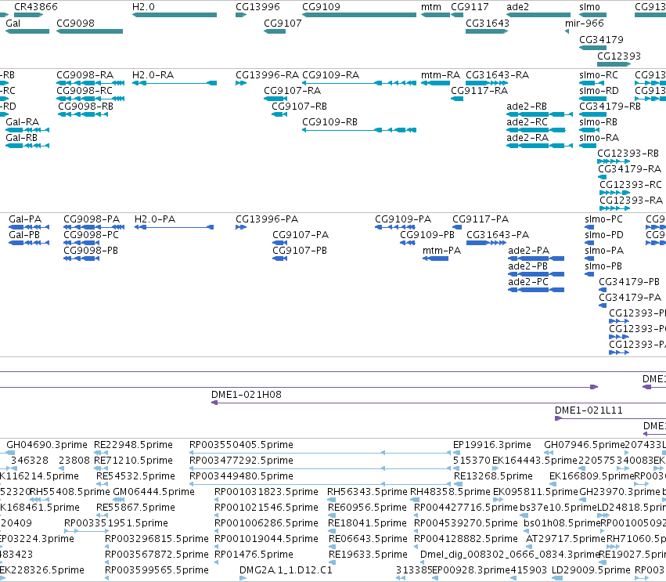Image resolution: width=666 pixels, height=582 pixels.
Task: Click the CG9107 gene label
Action: [x=283, y=23]
